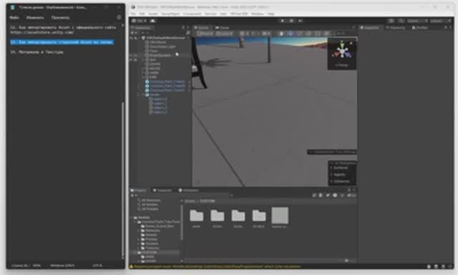Select All Materials favorite search

point(151,201)
